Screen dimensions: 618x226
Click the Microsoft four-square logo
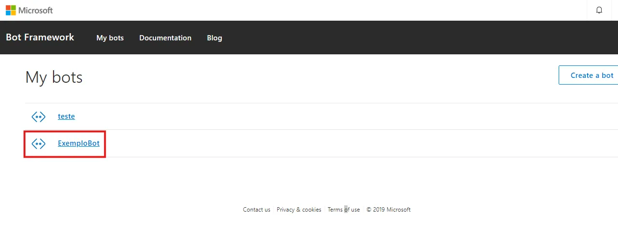(x=11, y=10)
